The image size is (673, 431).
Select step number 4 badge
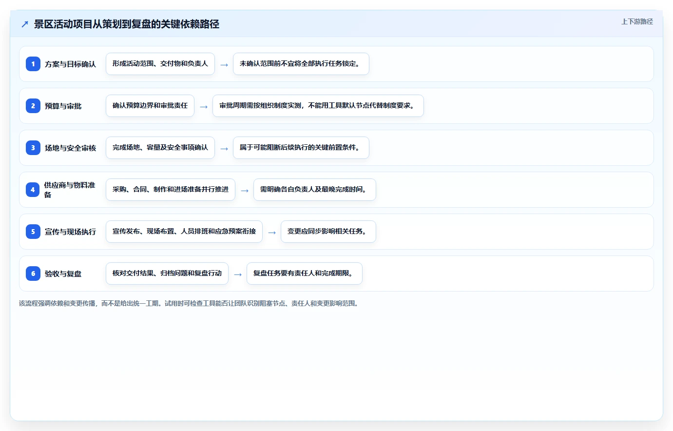[x=33, y=190]
